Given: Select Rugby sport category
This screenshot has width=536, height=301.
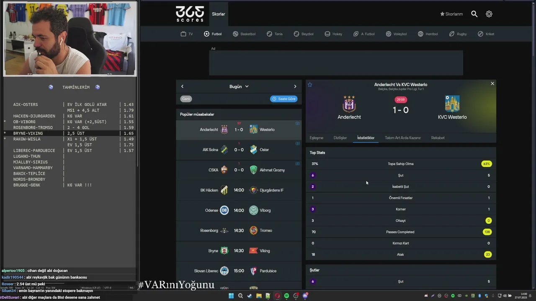Looking at the screenshot, I should (458, 34).
